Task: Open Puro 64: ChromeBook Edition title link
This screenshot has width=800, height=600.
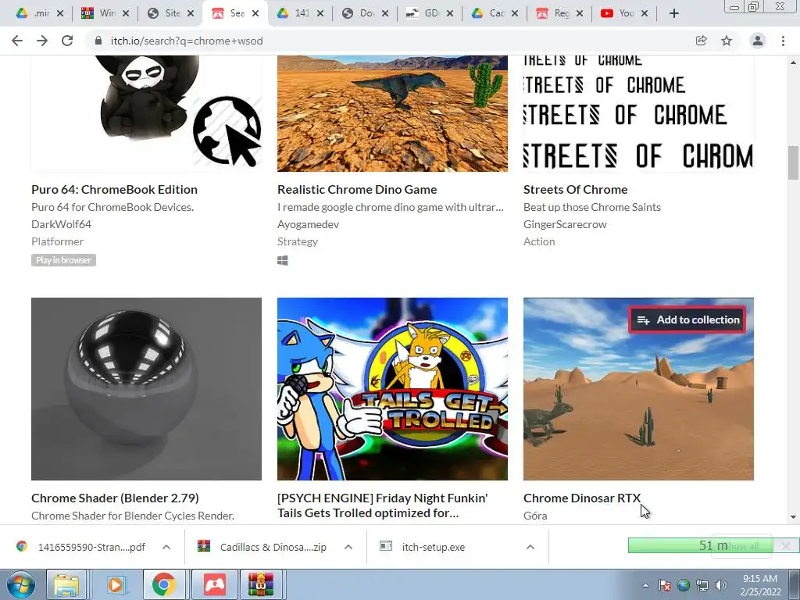Action: click(x=114, y=189)
